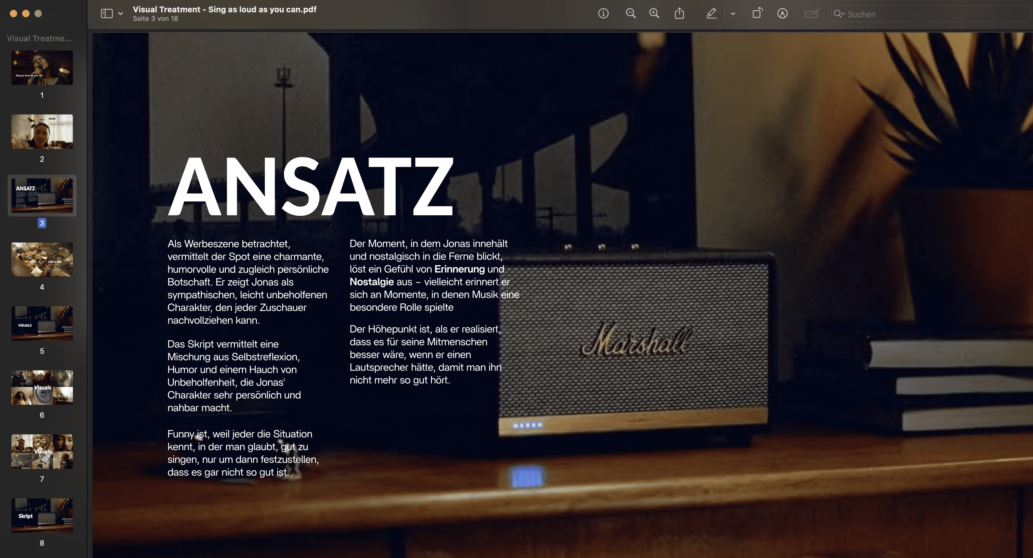Rotate the page with rotate icon
Screen dimensions: 1033x558
757,13
